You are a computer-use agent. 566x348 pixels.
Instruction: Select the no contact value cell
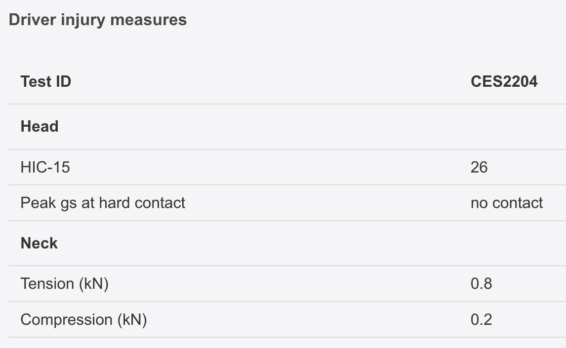pyautogui.click(x=507, y=203)
